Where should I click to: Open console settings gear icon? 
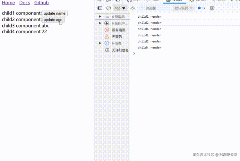pyautogui.click(x=212, y=8)
